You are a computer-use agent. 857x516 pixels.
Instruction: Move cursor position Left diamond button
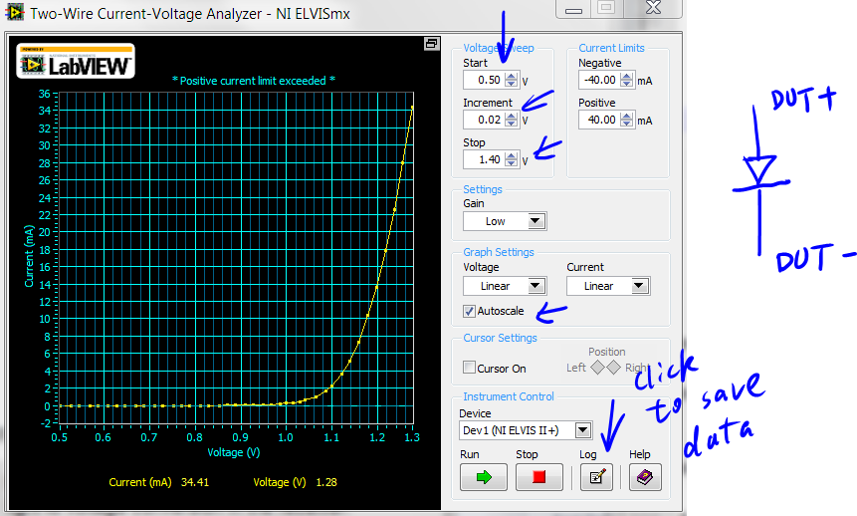[598, 368]
